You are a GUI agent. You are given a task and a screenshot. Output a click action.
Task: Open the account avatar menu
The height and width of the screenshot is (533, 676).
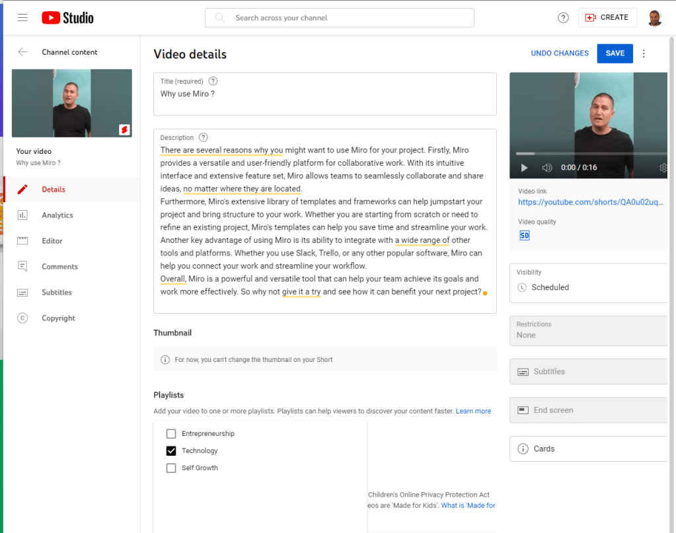coord(654,18)
